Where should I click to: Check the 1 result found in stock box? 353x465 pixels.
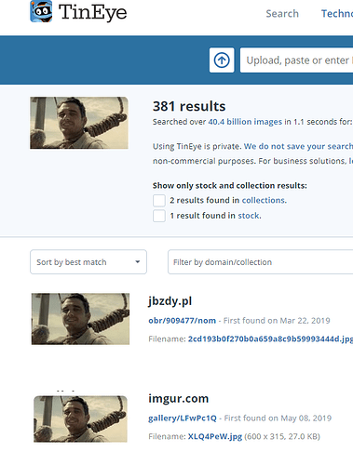(159, 216)
